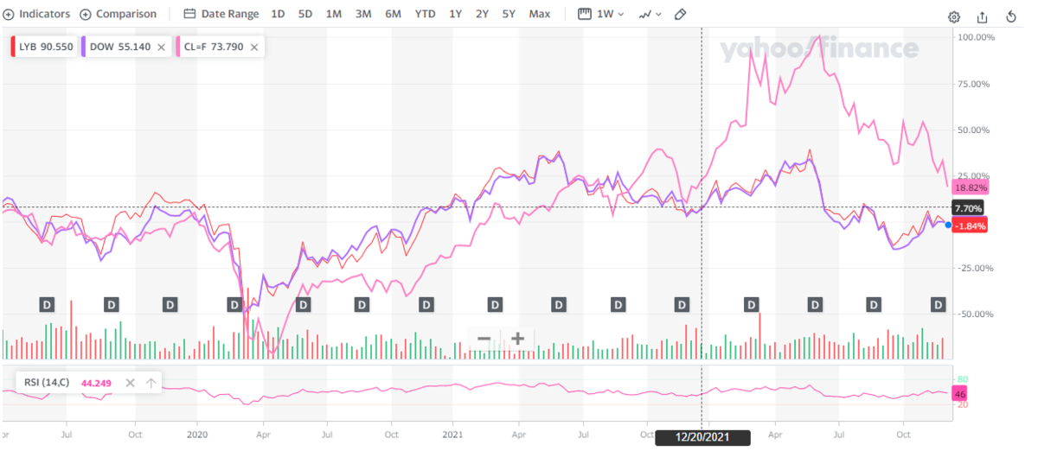1038x451 pixels.
Task: Zoom in with the plus button
Action: coord(516,339)
